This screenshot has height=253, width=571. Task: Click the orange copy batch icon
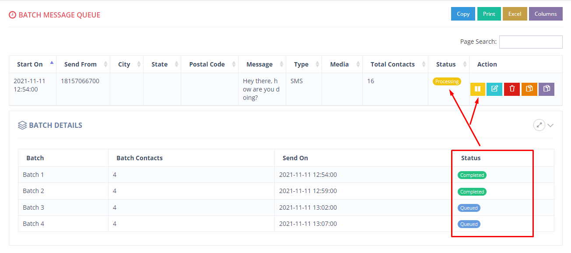tap(529, 89)
